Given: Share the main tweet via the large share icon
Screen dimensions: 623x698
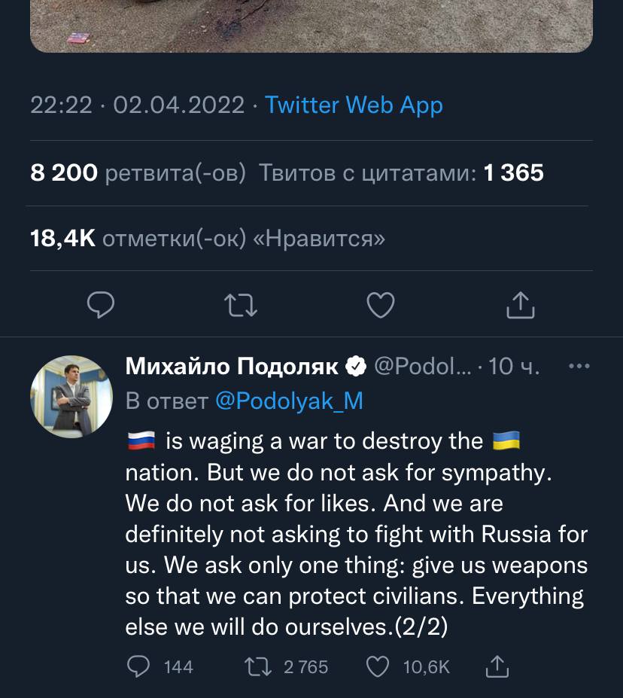Looking at the screenshot, I should click(520, 305).
